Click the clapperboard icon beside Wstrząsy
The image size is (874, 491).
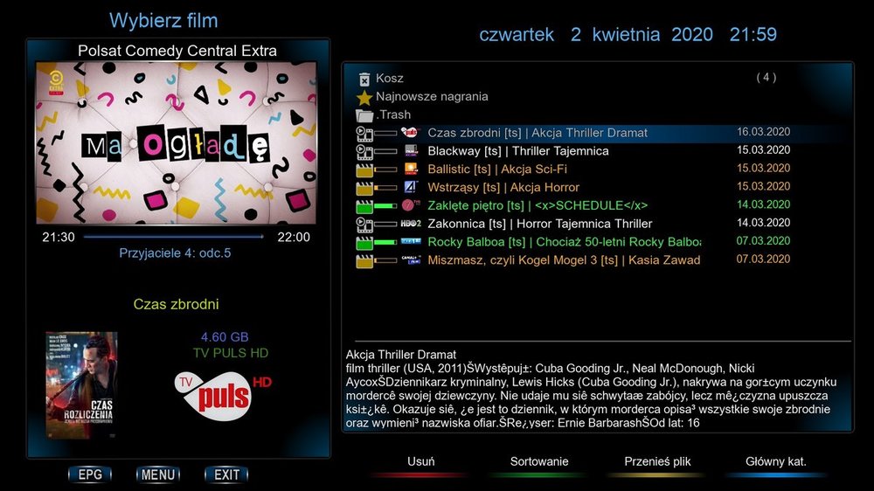[x=364, y=188]
